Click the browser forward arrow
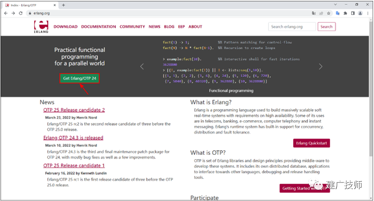 (x=13, y=13)
